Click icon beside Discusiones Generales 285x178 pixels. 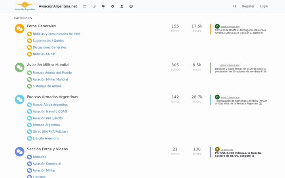(x=29, y=47)
